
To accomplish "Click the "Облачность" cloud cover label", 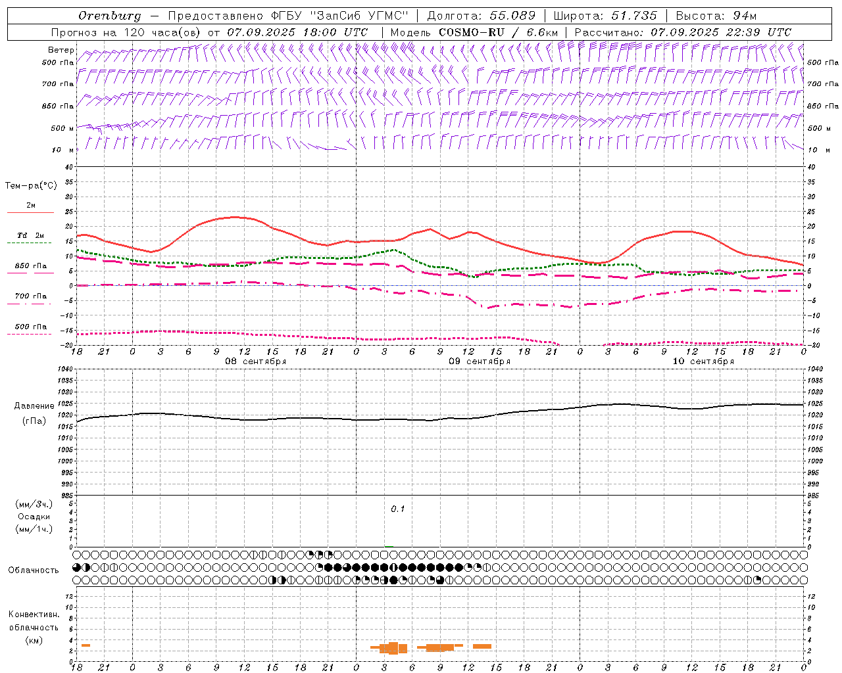I will [x=34, y=570].
